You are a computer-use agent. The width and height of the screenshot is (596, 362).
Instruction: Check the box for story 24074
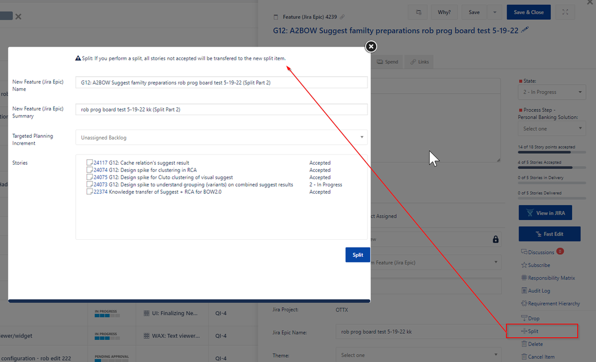(x=89, y=170)
